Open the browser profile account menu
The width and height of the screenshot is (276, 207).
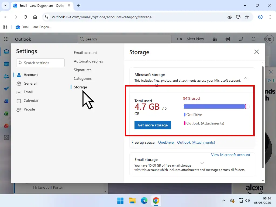[x=260, y=17]
